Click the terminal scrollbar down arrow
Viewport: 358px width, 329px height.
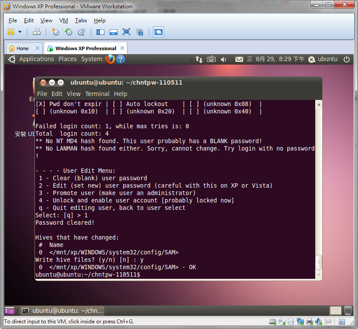(x=319, y=275)
